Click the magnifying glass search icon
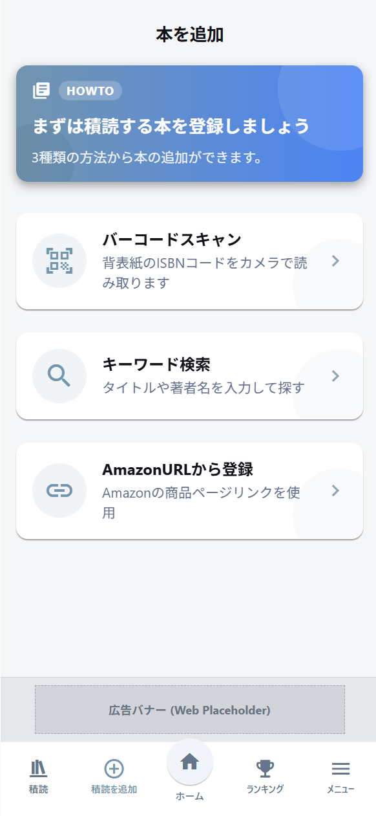Viewport: 376px width, 816px height. point(59,375)
